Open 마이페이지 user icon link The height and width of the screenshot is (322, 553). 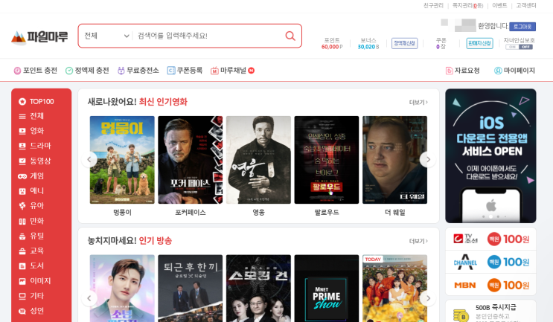pyautogui.click(x=514, y=71)
